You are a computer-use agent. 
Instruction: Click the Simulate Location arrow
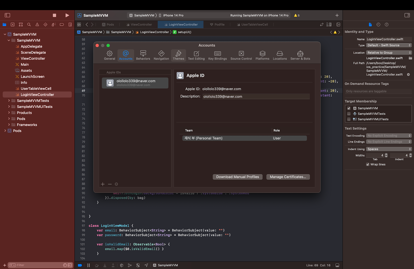[146, 265]
